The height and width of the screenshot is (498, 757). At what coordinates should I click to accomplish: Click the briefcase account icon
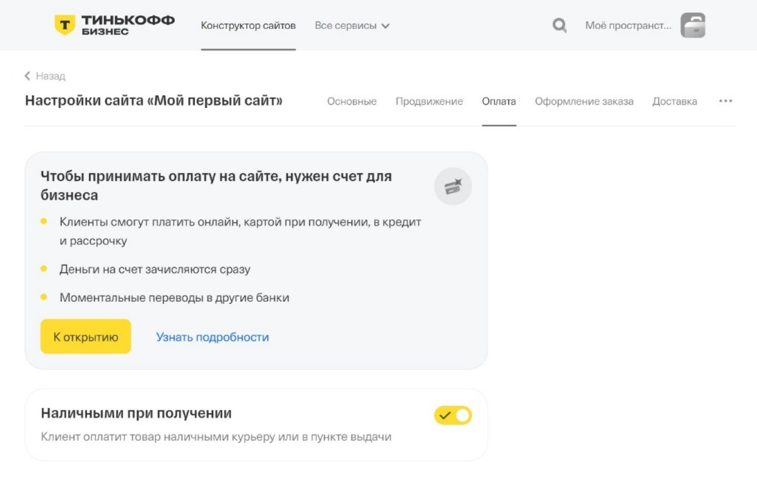coord(692,25)
